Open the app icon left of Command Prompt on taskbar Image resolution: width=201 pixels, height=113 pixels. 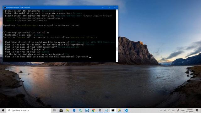pos(106,110)
